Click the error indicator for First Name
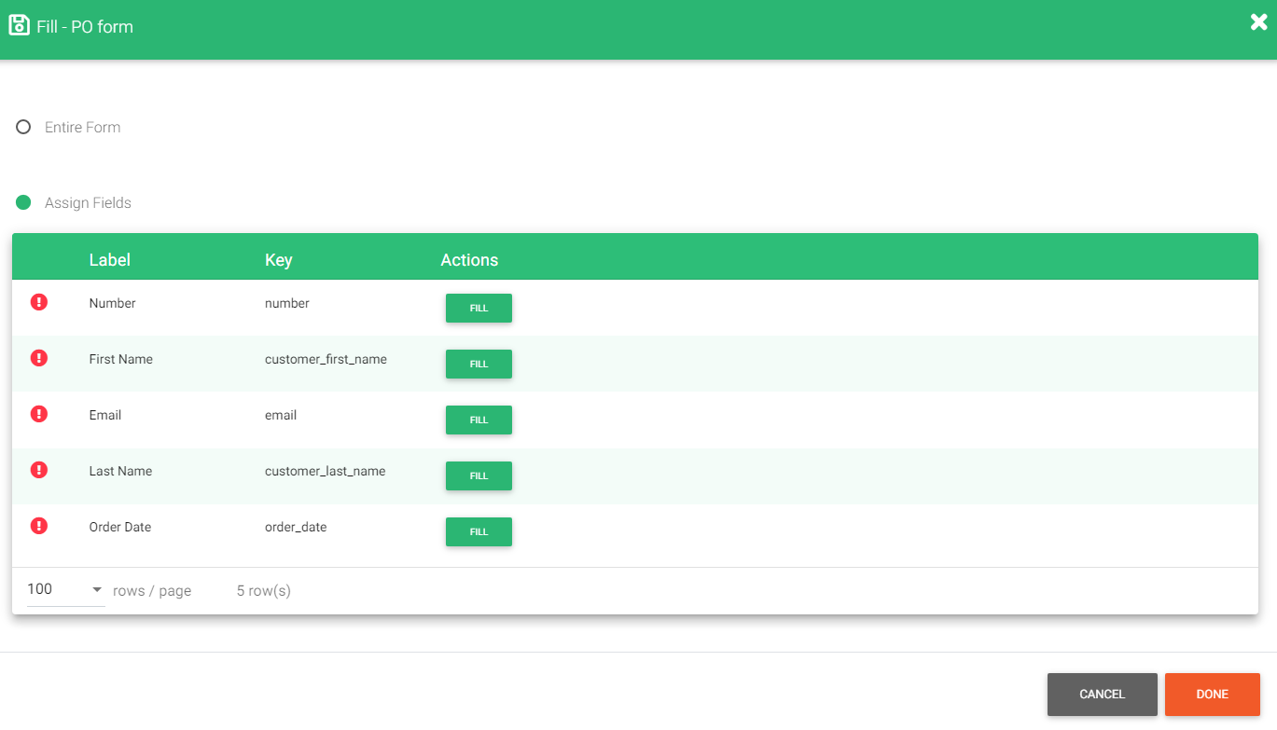Image resolution: width=1277 pixels, height=730 pixels. 38,357
